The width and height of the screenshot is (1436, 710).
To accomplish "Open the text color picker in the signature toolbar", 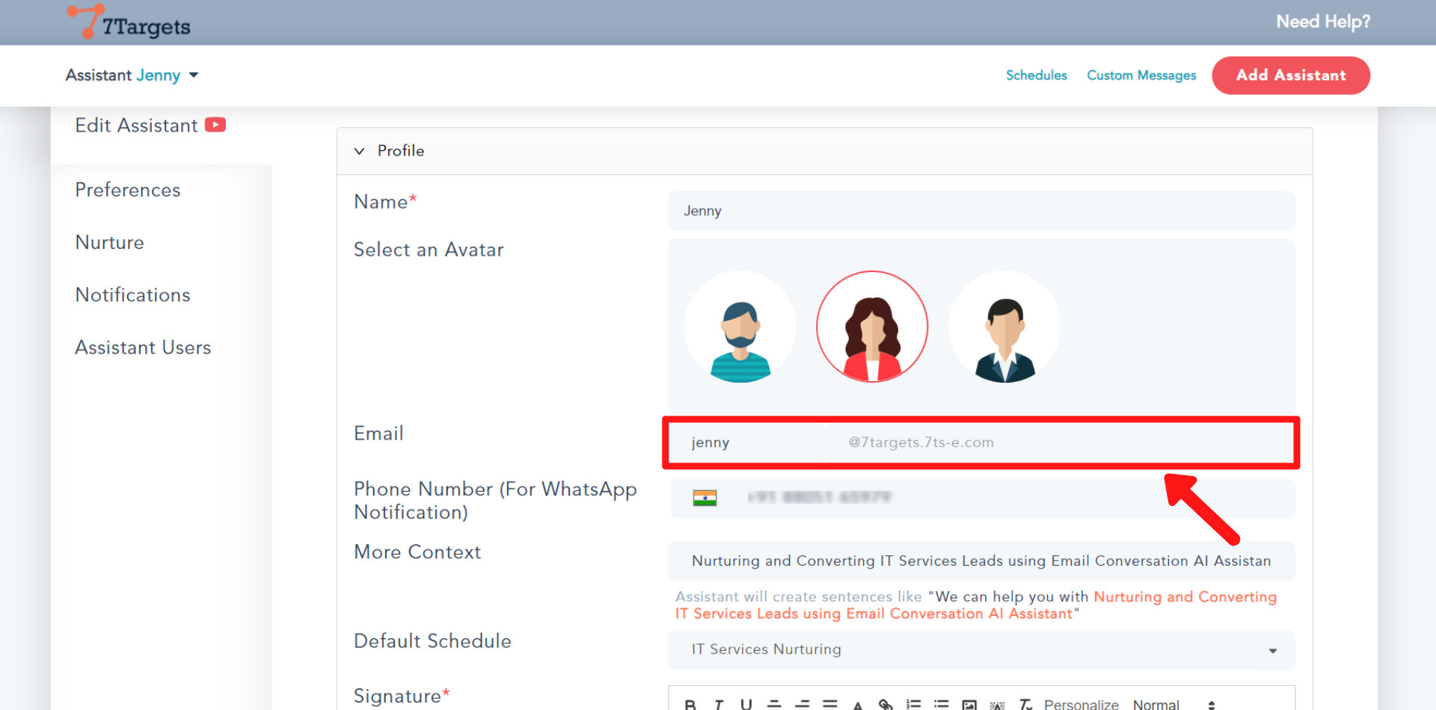I will (857, 704).
